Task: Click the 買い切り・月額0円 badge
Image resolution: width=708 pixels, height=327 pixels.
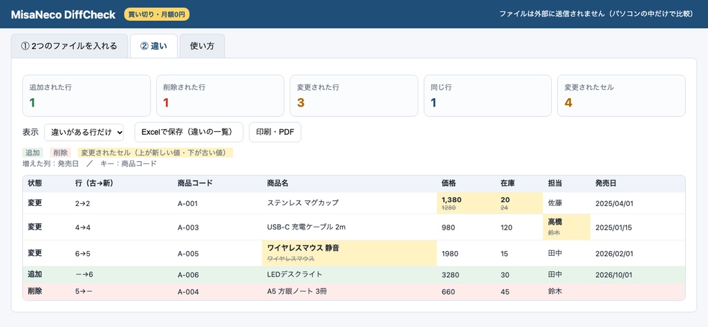Action: [157, 15]
